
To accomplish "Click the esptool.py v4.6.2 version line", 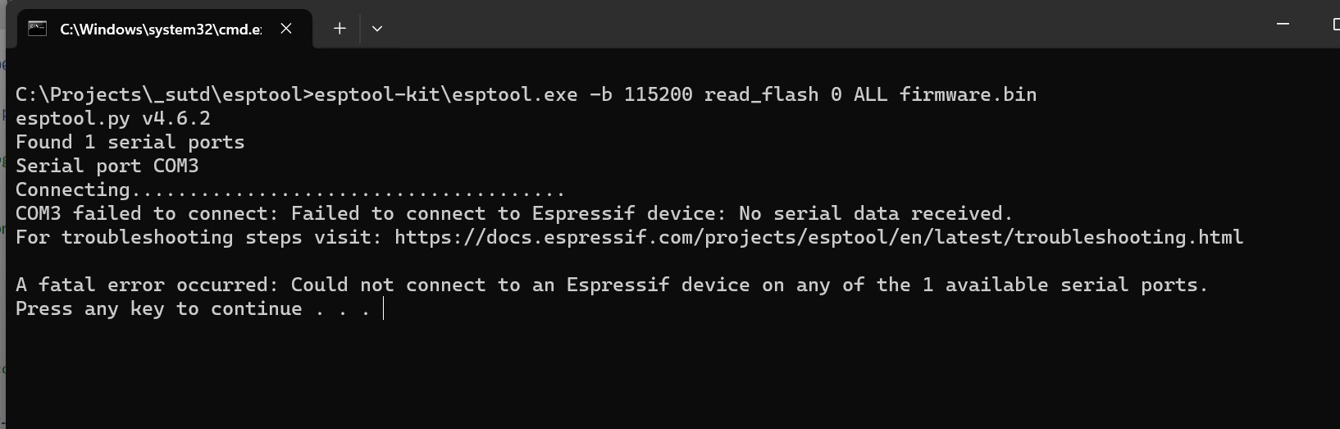I will pyautogui.click(x=113, y=119).
